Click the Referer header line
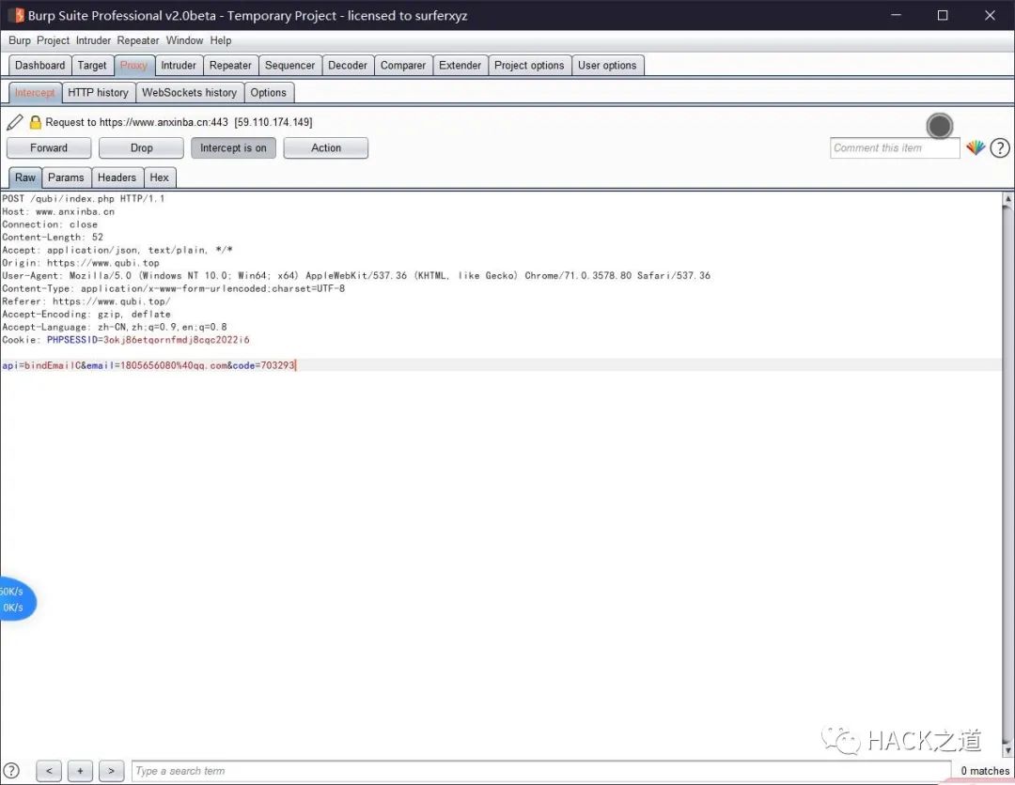 pyautogui.click(x=86, y=301)
